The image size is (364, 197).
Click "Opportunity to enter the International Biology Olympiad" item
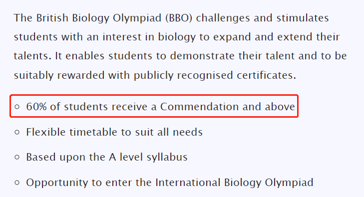[x=170, y=183]
